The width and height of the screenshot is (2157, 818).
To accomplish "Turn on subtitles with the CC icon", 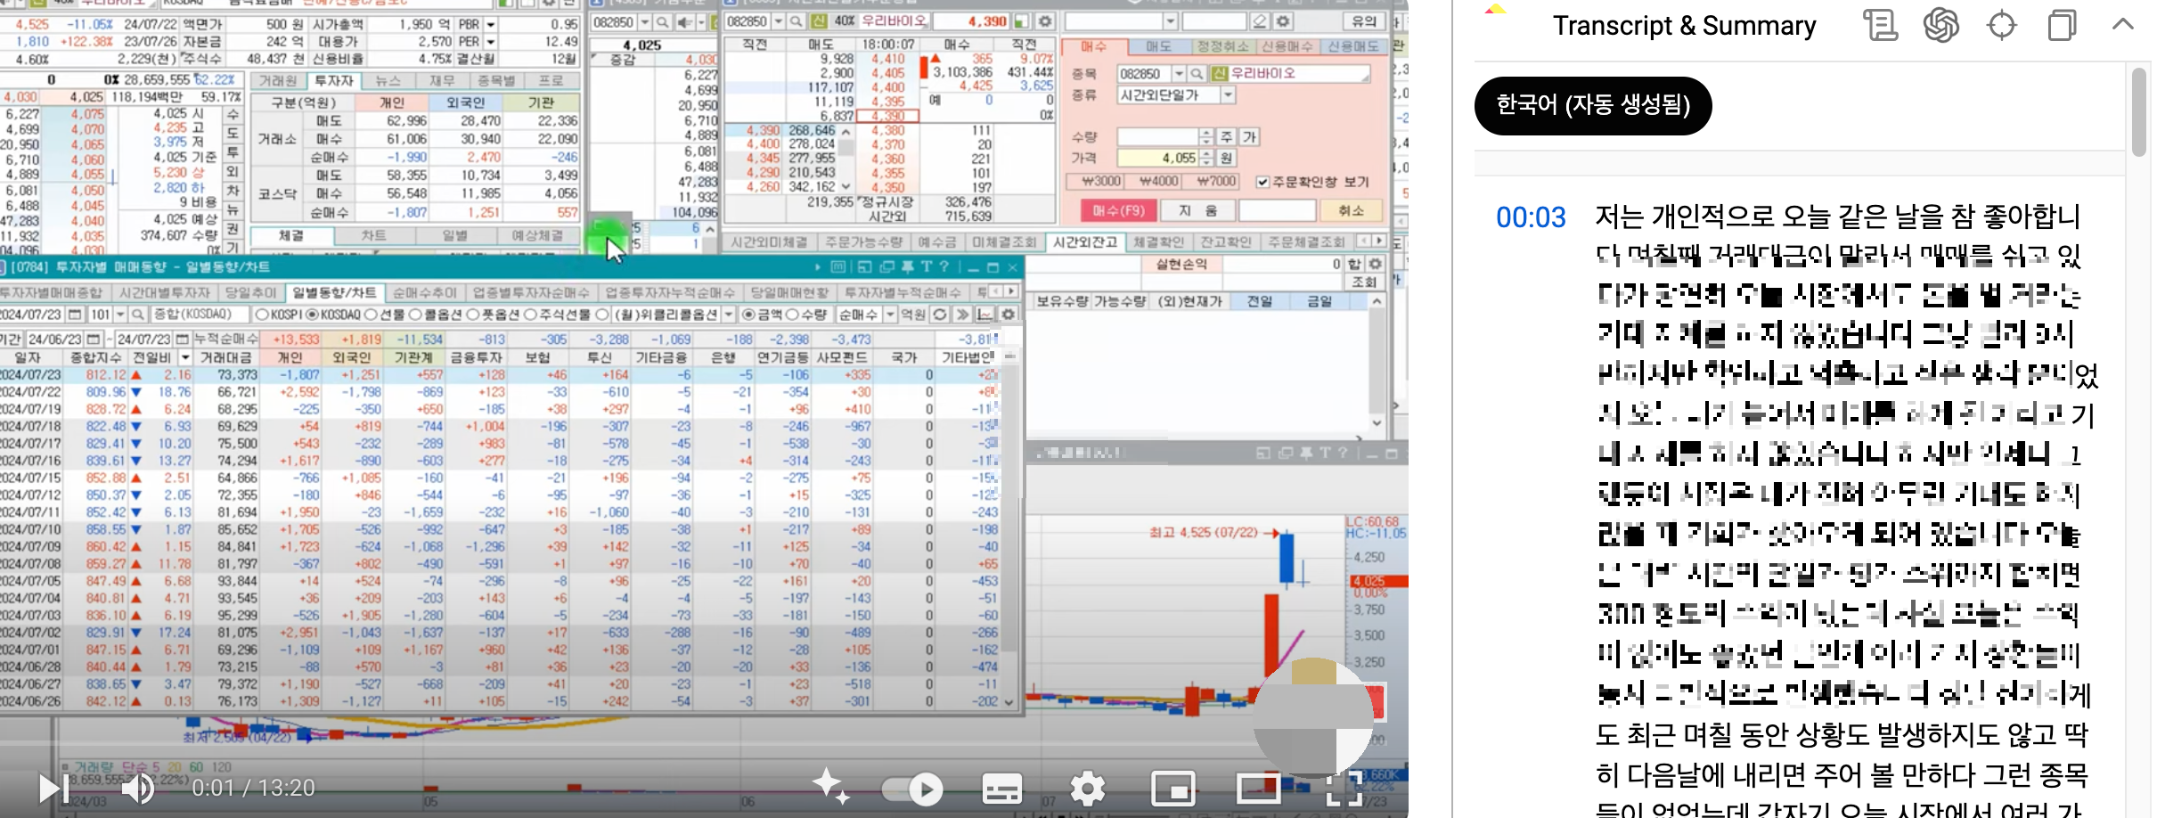I will coord(1001,789).
